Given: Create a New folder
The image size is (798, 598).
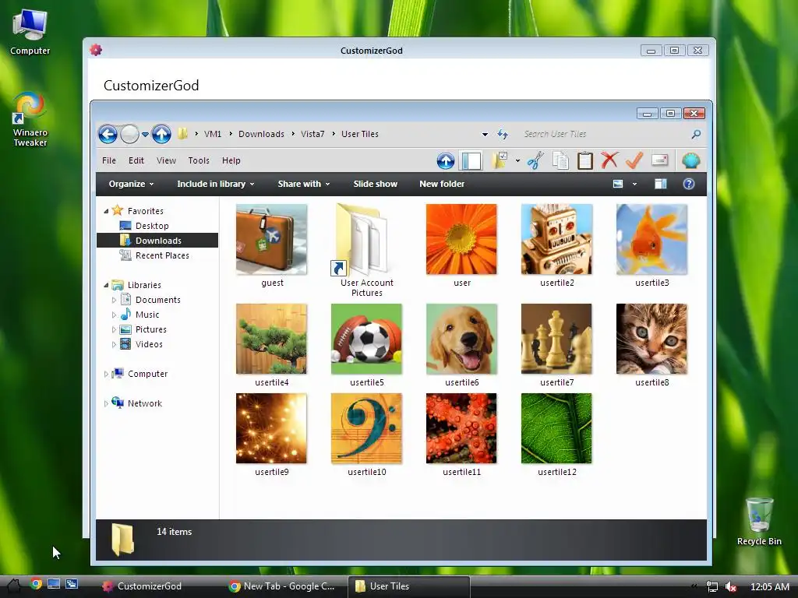Looking at the screenshot, I should 442,184.
